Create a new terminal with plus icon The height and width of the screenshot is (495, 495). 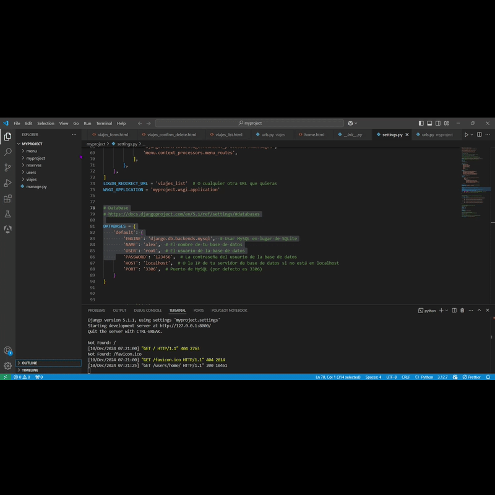click(441, 311)
